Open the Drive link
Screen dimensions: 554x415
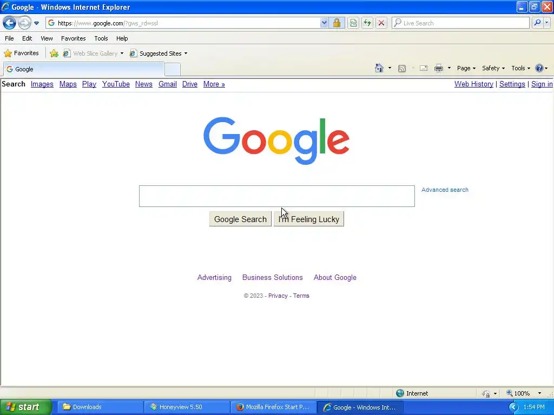point(190,84)
